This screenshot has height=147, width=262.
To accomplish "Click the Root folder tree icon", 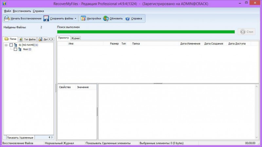I will click(20, 49).
